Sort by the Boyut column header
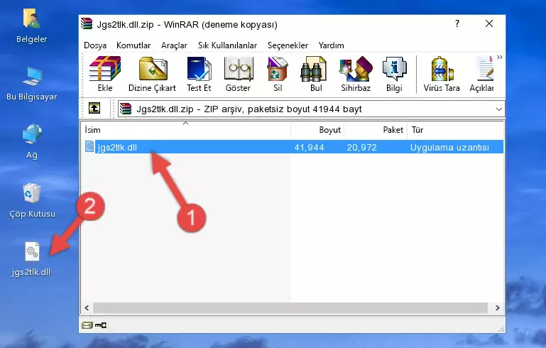Viewport: 546px width, 348px height. [x=317, y=130]
